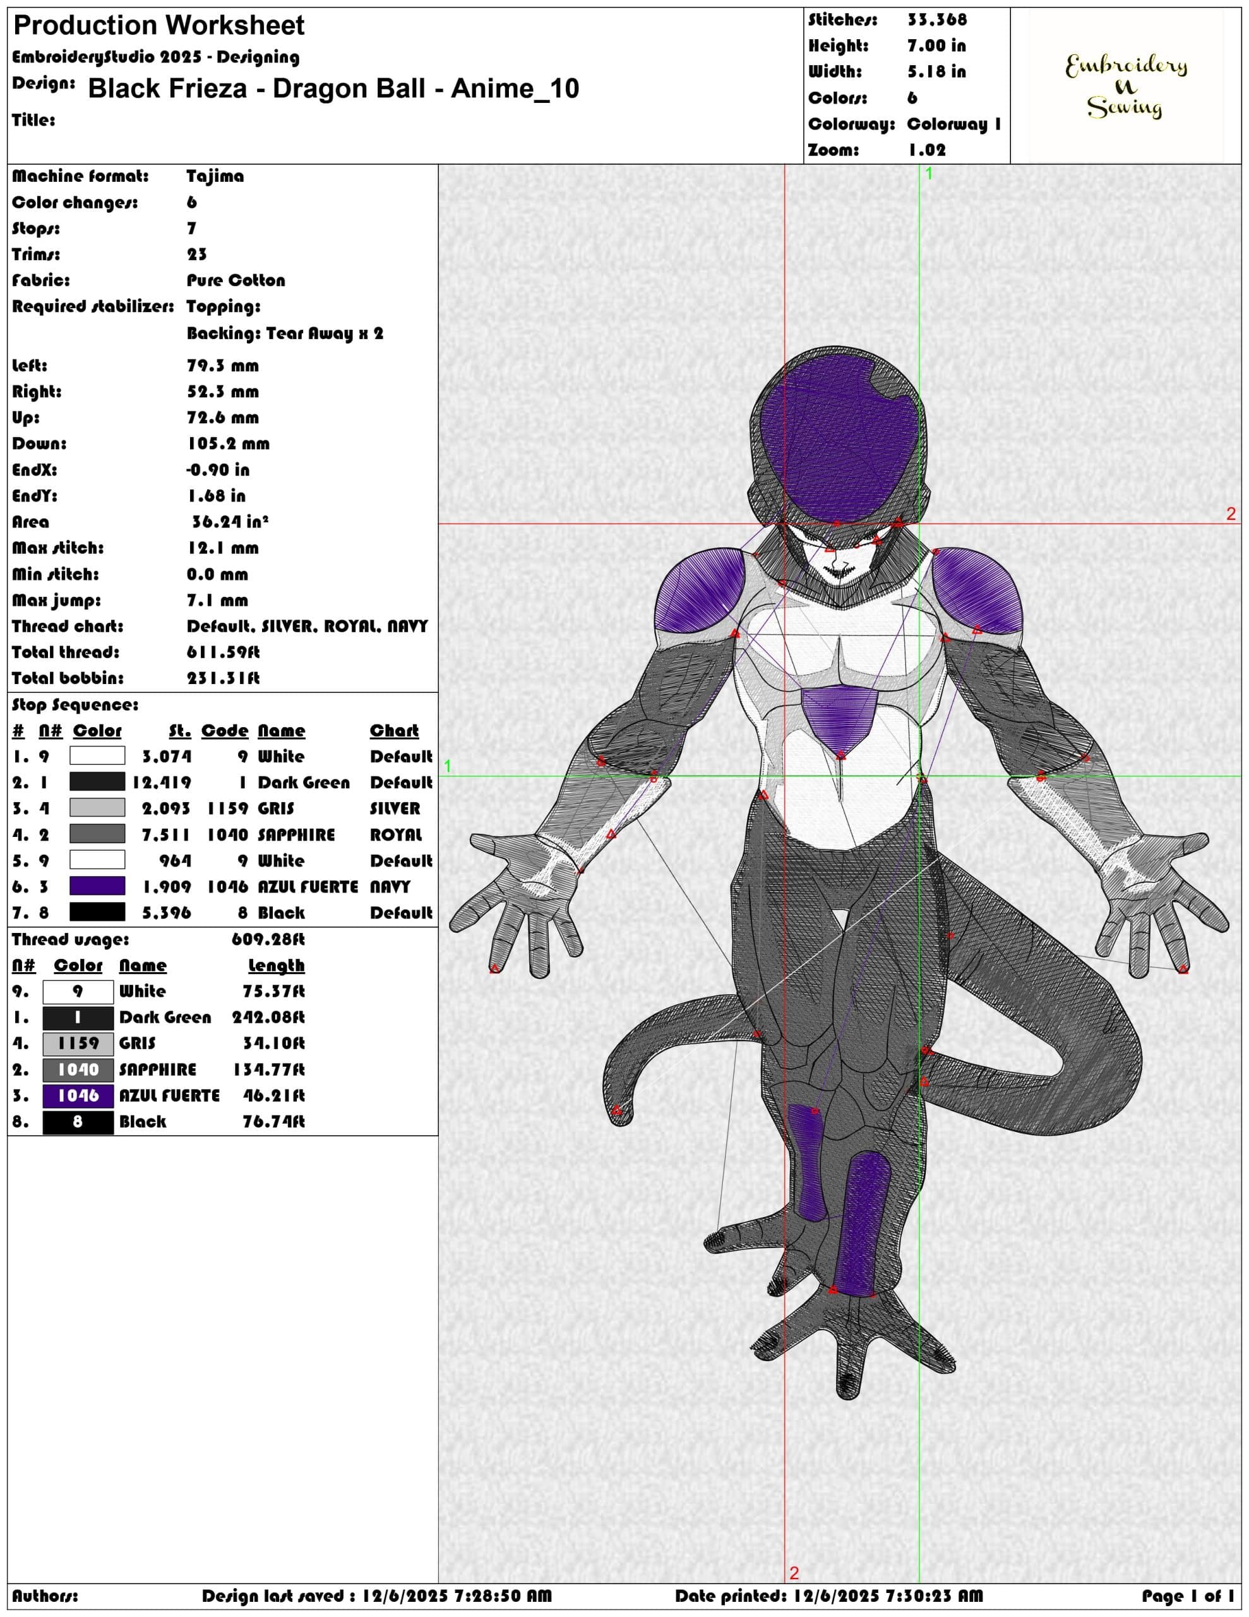The image size is (1249, 1617).
Task: Click the White length 75.37ft
Action: pyautogui.click(x=273, y=992)
